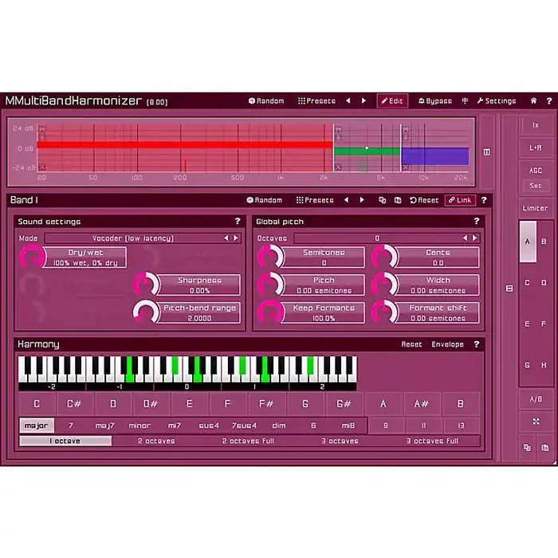Screen dimensions: 558x558
Task: Go to previous preset in top bar
Action: pos(348,100)
